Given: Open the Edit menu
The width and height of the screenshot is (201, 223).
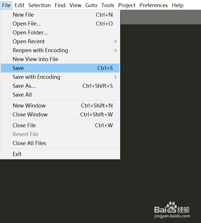Looking at the screenshot, I should 19,5.
